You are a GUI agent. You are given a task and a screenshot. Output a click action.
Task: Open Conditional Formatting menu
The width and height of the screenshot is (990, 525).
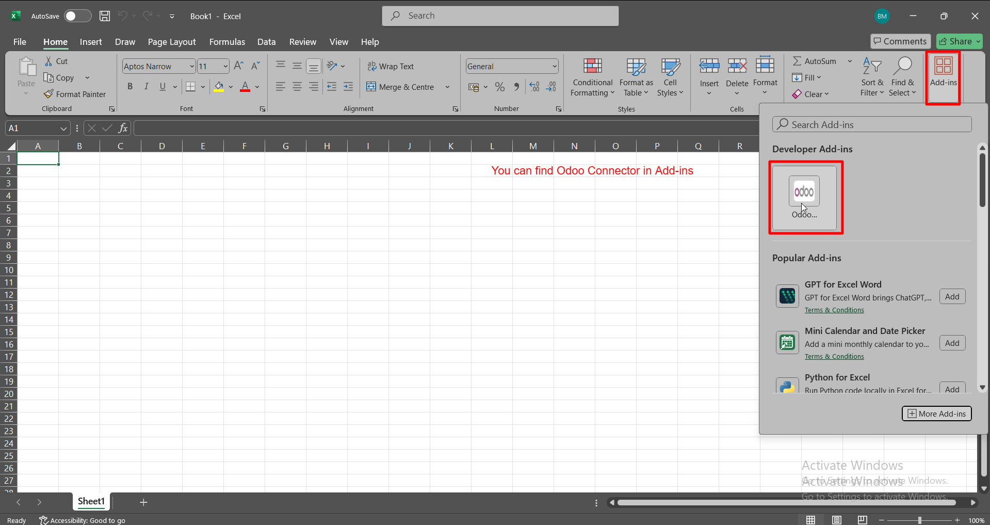click(592, 77)
